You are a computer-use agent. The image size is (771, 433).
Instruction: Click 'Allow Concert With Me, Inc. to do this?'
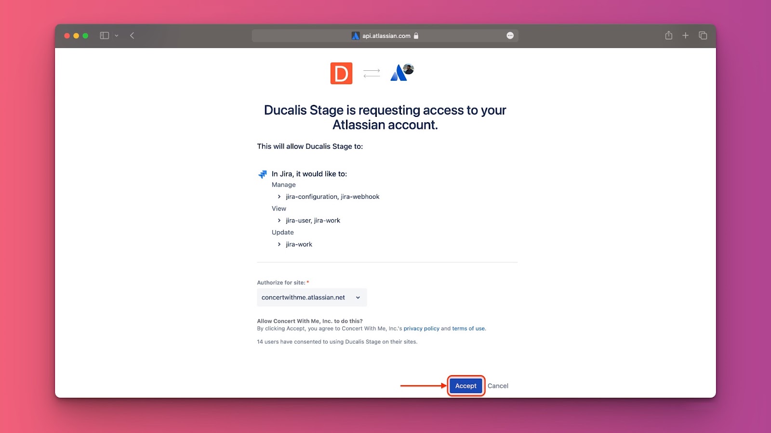(310, 321)
